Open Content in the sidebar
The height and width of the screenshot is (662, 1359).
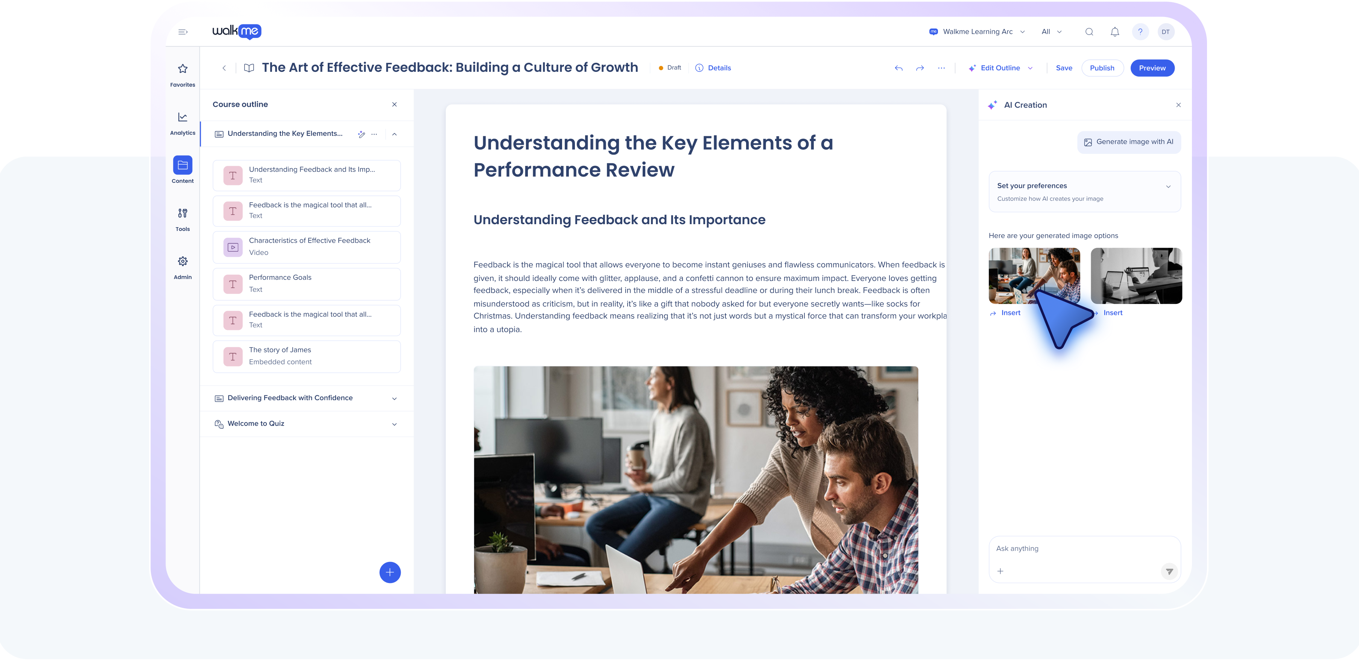coord(182,170)
